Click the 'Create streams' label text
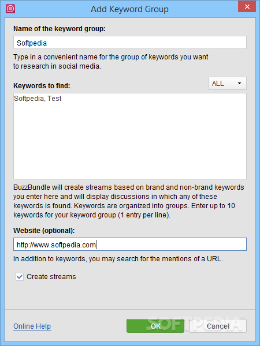 (51, 277)
